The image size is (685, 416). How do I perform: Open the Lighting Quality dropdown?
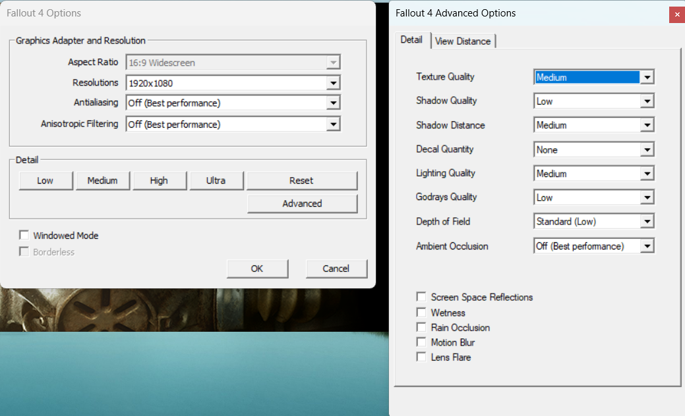click(594, 174)
